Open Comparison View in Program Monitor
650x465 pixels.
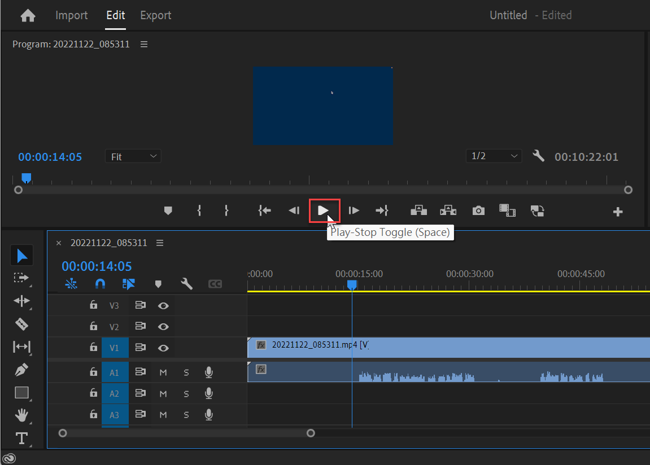(x=507, y=210)
